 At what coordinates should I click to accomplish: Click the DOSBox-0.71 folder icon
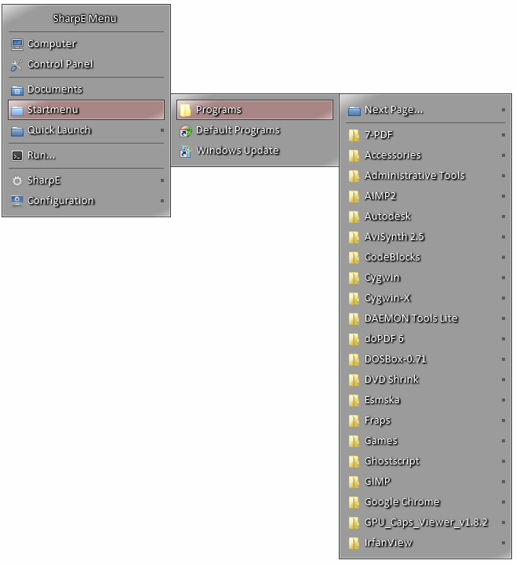[x=354, y=360]
